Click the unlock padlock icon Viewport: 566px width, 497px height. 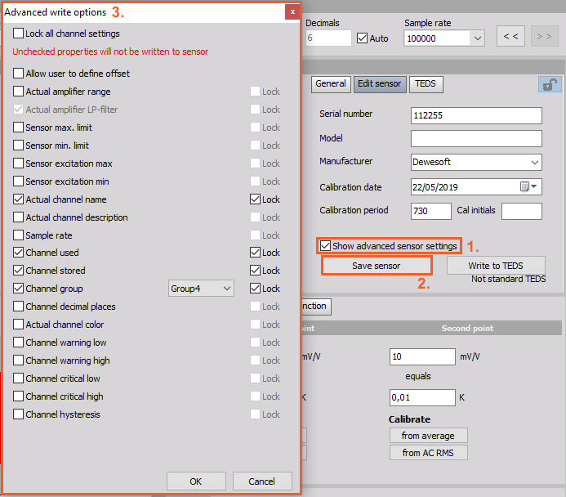point(550,84)
